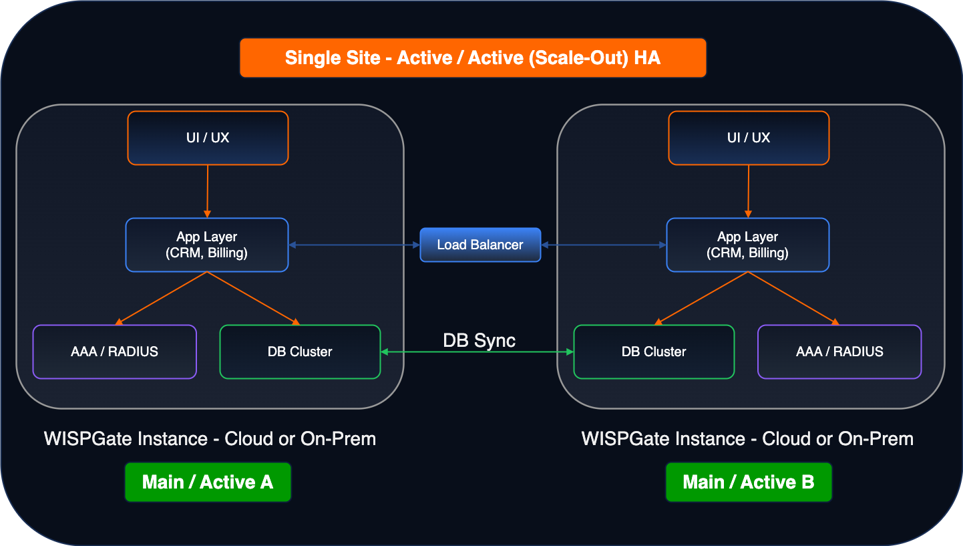Select App Layer box above Main / Active B
Screen dimensions: 963x546
(748, 245)
